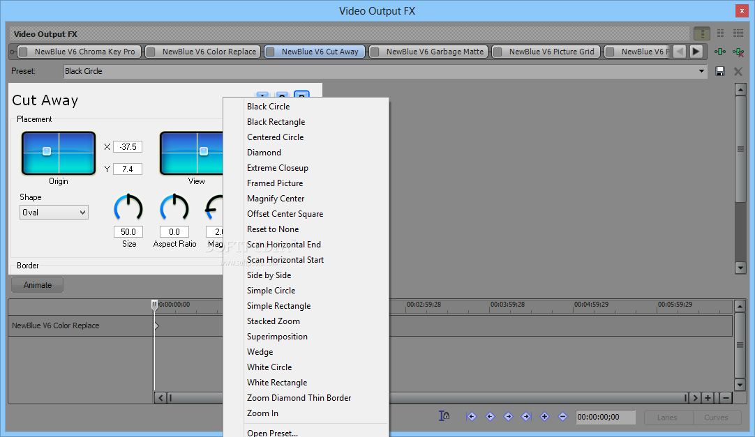
Task: Switch to two-column layout view icon
Action: [x=720, y=33]
